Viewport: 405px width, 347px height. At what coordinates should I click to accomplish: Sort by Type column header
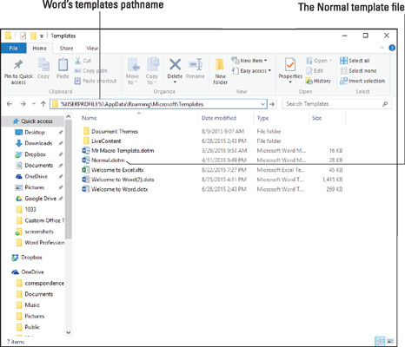(x=262, y=118)
